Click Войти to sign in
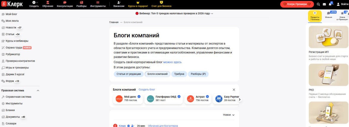 pyautogui.click(x=343, y=4)
